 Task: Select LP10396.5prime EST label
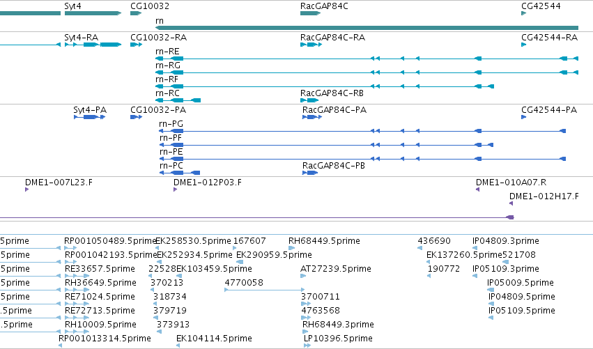(x=338, y=339)
